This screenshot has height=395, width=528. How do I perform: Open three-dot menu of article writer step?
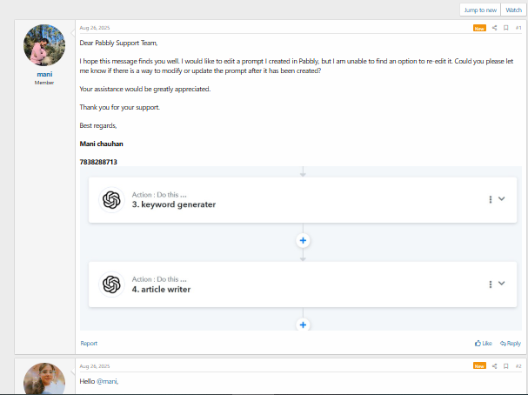click(491, 285)
